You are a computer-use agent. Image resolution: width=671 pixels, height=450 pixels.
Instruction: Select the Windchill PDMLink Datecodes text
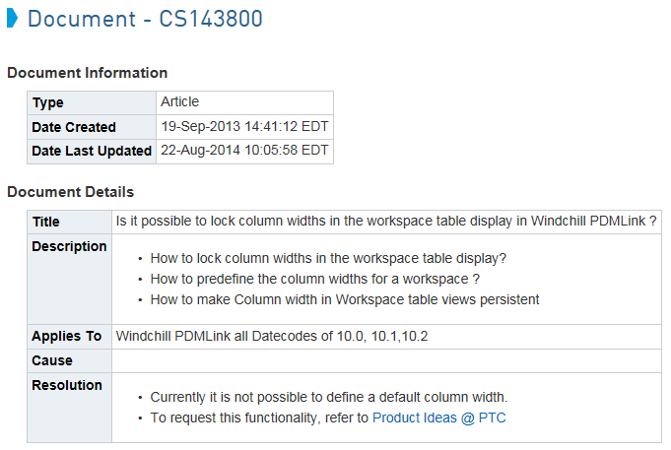272,336
